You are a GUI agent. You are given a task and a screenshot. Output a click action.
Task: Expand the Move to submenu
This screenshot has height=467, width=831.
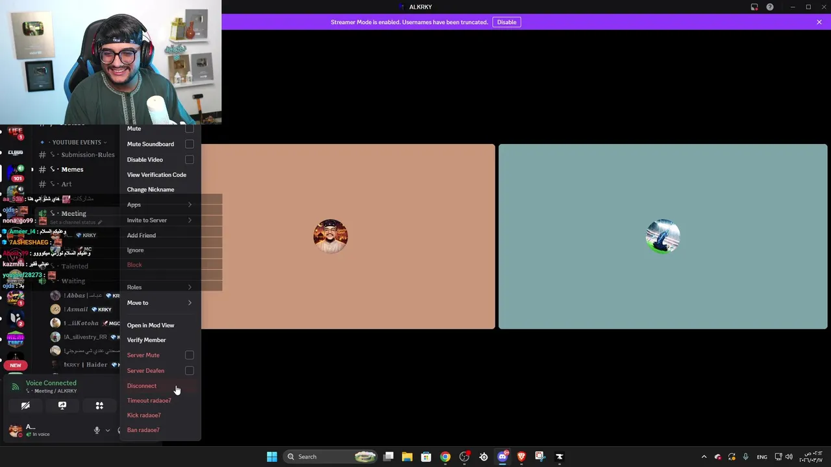tap(160, 303)
